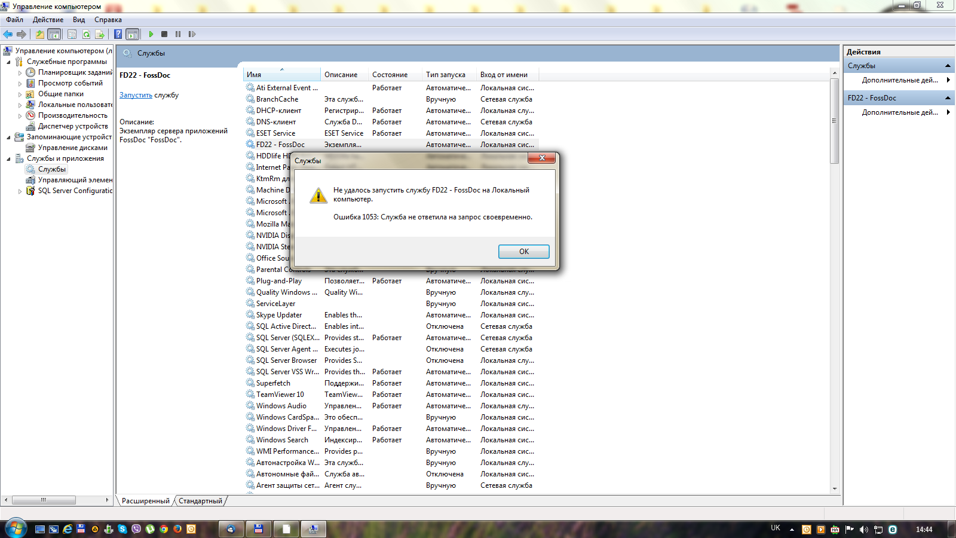
Task: Switch to the Расширенный tab
Action: 145,501
